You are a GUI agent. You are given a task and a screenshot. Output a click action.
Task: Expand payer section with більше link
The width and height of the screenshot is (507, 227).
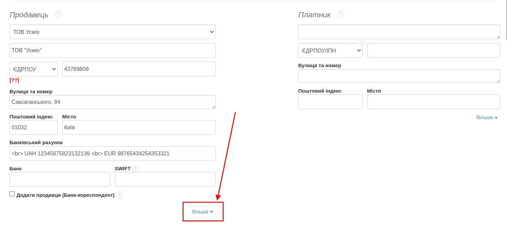pos(487,117)
